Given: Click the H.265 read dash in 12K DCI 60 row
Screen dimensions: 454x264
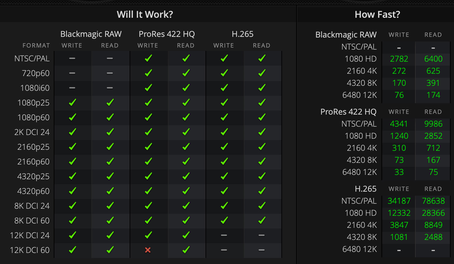Looking at the screenshot, I should point(262,250).
